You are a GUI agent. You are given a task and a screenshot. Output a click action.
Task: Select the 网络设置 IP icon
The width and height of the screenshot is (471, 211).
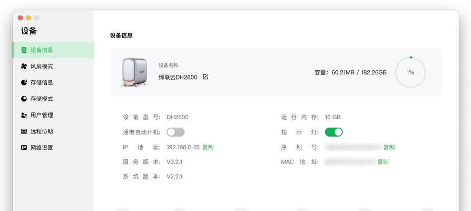[24, 148]
